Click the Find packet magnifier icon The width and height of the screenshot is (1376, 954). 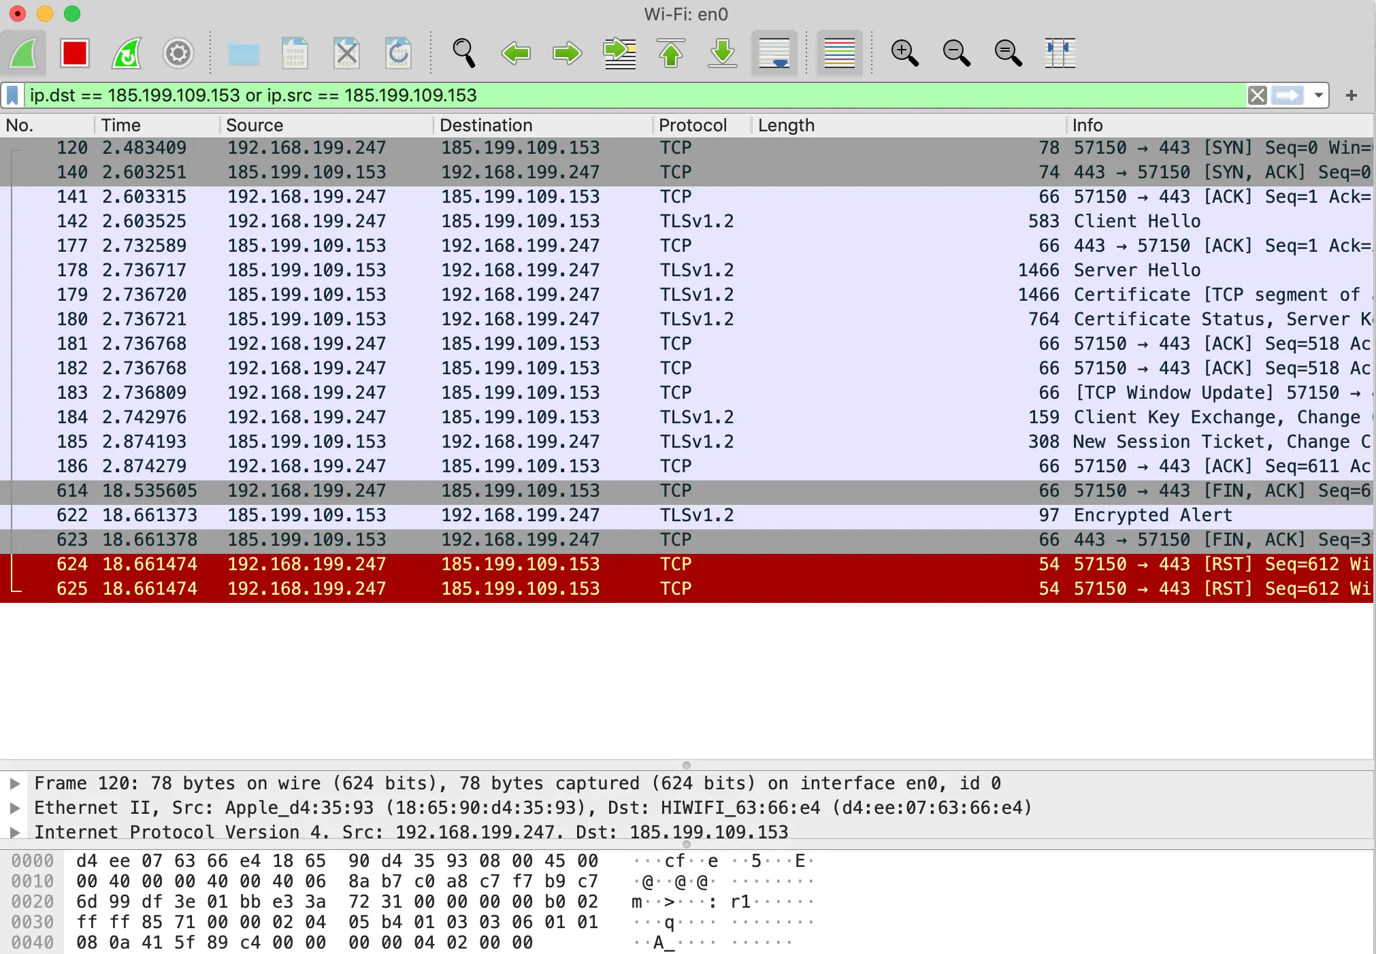(x=463, y=53)
